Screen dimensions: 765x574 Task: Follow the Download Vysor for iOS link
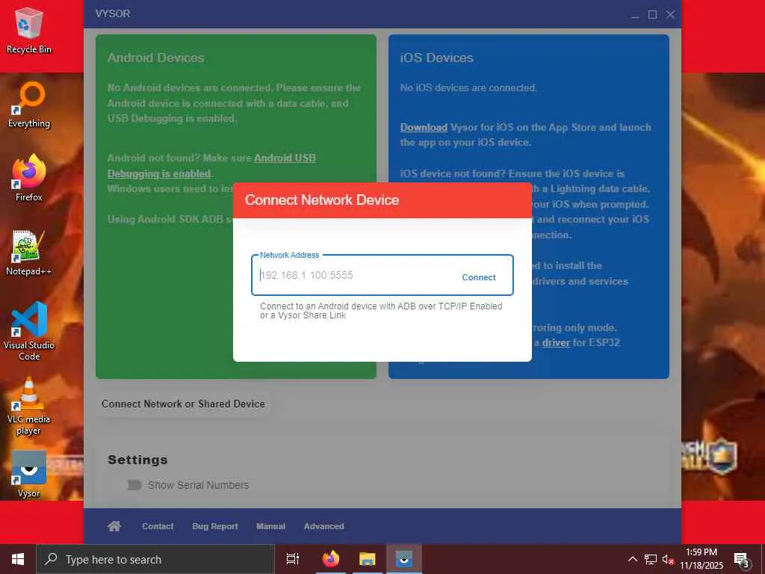click(424, 127)
